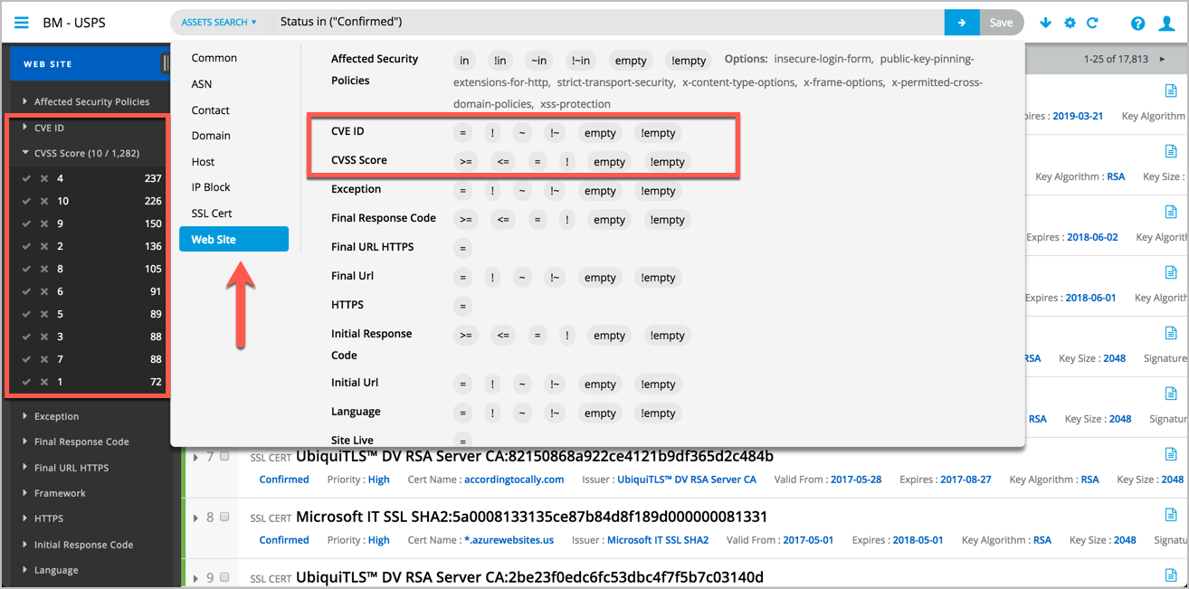Include CVSS score 1 with check icon
The height and width of the screenshot is (589, 1189).
[27, 382]
